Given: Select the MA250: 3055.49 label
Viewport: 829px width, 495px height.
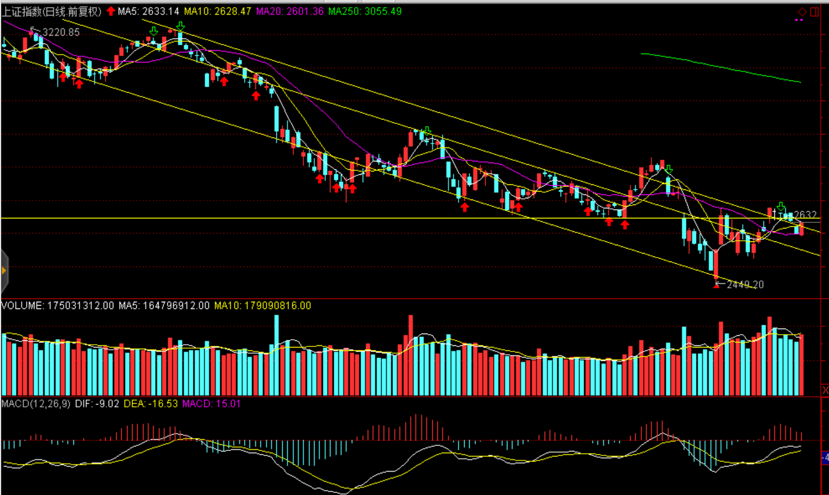Looking at the screenshot, I should point(364,11).
